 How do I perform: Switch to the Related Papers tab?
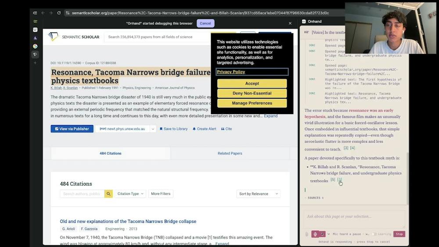tap(230, 153)
